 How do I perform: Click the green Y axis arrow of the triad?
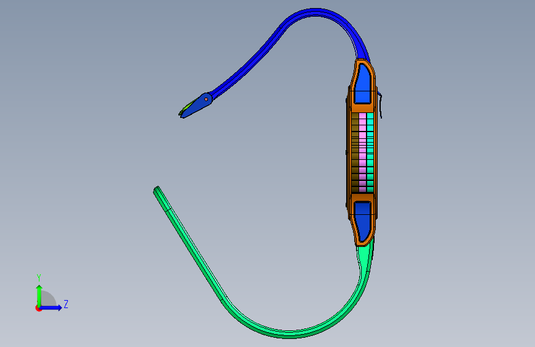(39, 296)
